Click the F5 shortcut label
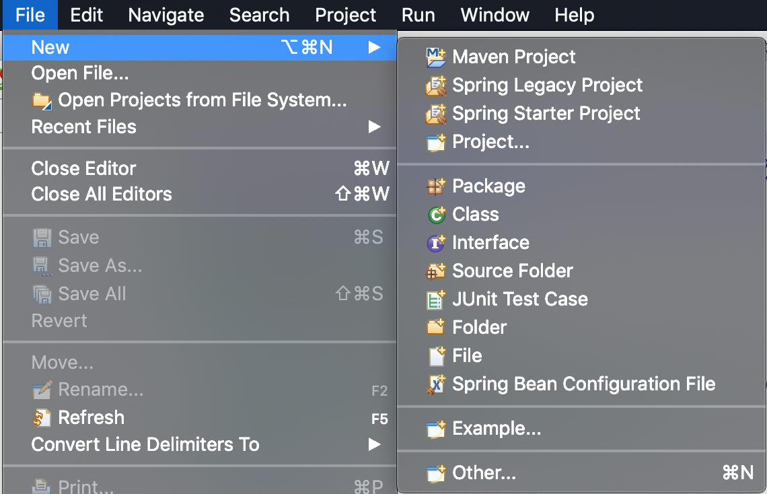The width and height of the screenshot is (767, 494). click(x=379, y=419)
